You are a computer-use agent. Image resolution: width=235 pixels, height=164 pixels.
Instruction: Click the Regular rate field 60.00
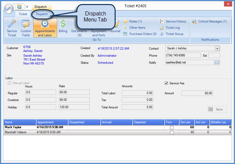point(74,92)
